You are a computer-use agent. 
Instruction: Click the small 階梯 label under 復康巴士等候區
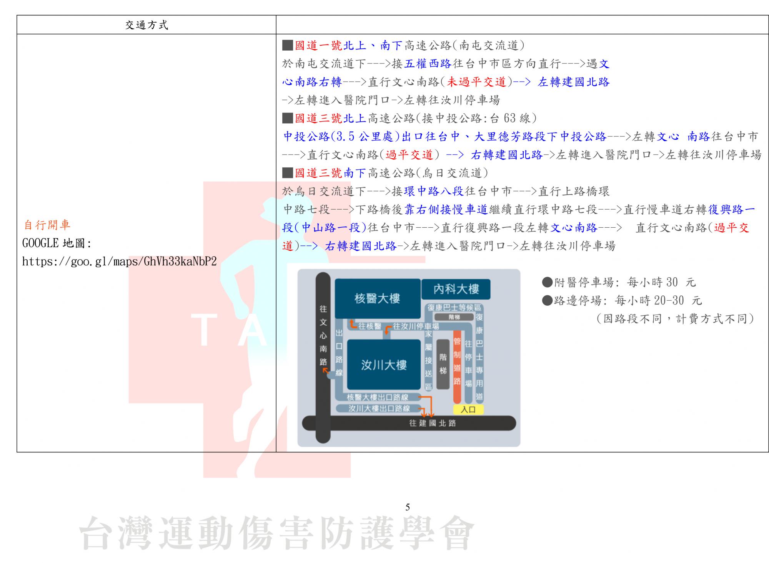click(x=454, y=317)
